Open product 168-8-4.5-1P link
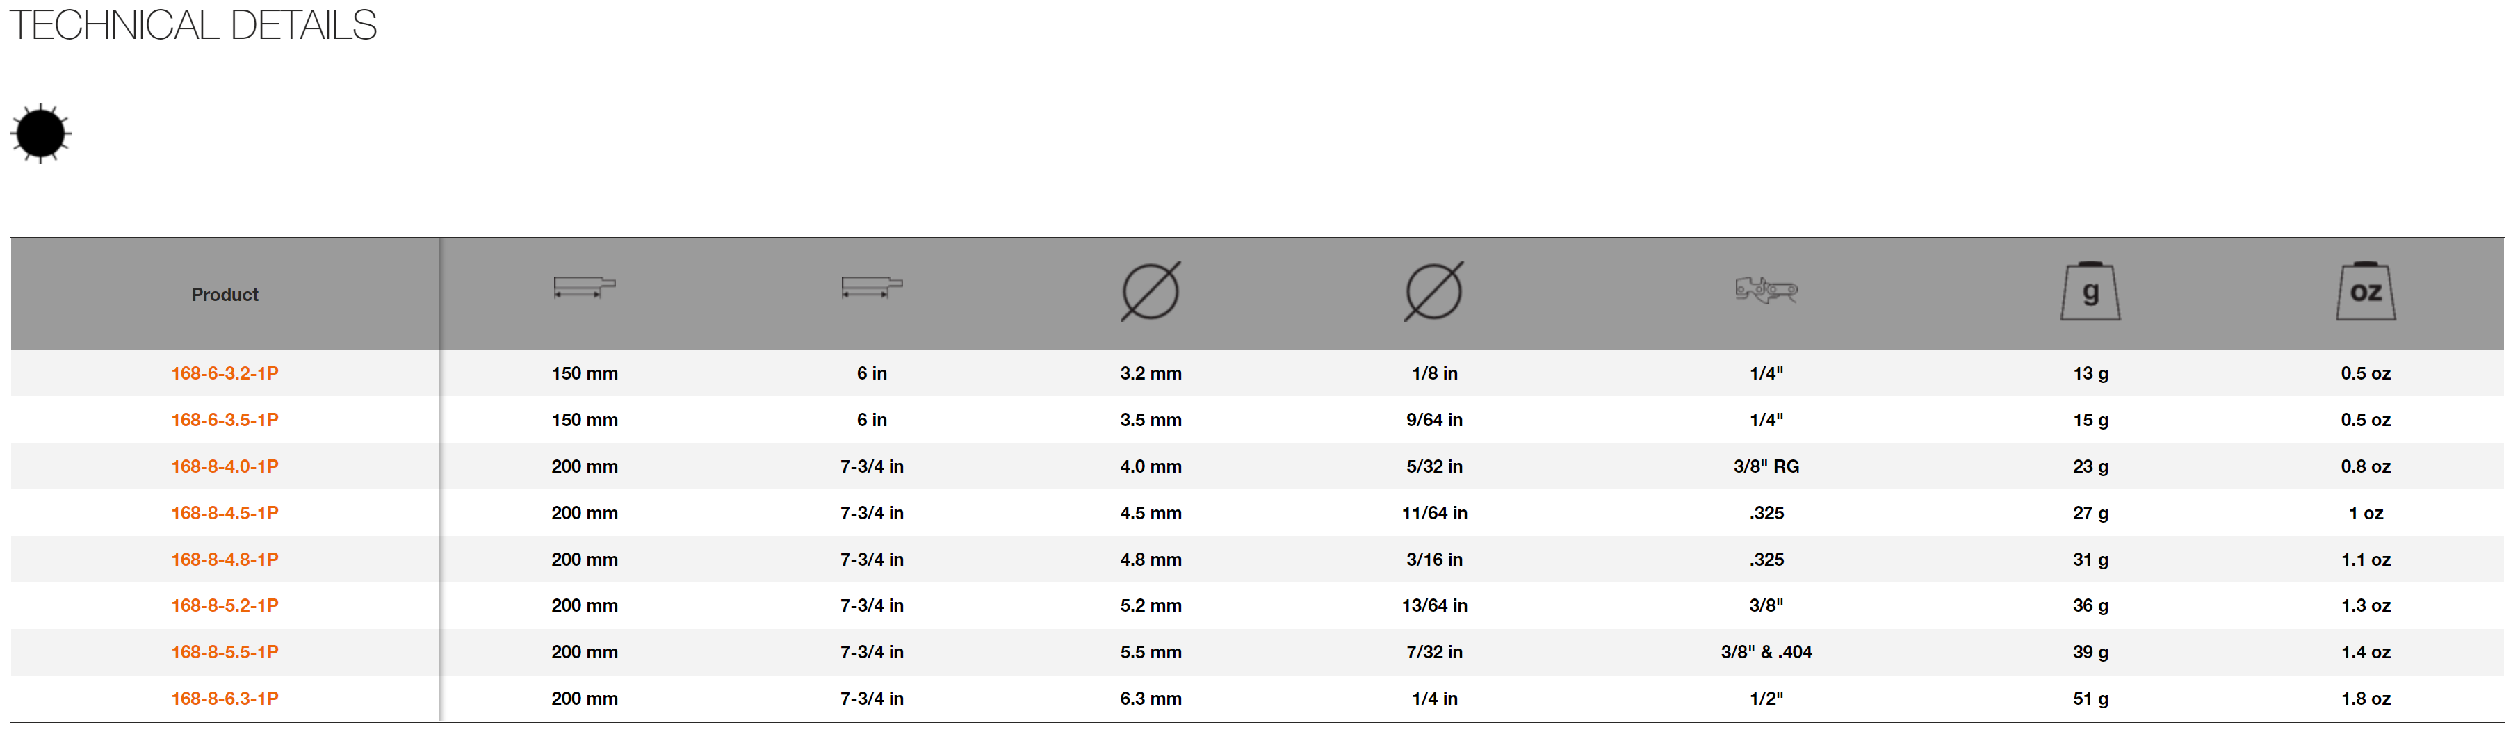Viewport: 2520px width, 734px height. pos(225,513)
